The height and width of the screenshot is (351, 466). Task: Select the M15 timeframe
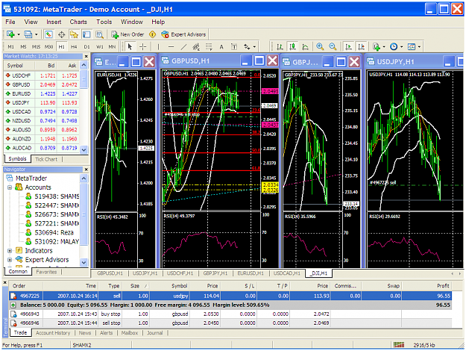[36, 47]
